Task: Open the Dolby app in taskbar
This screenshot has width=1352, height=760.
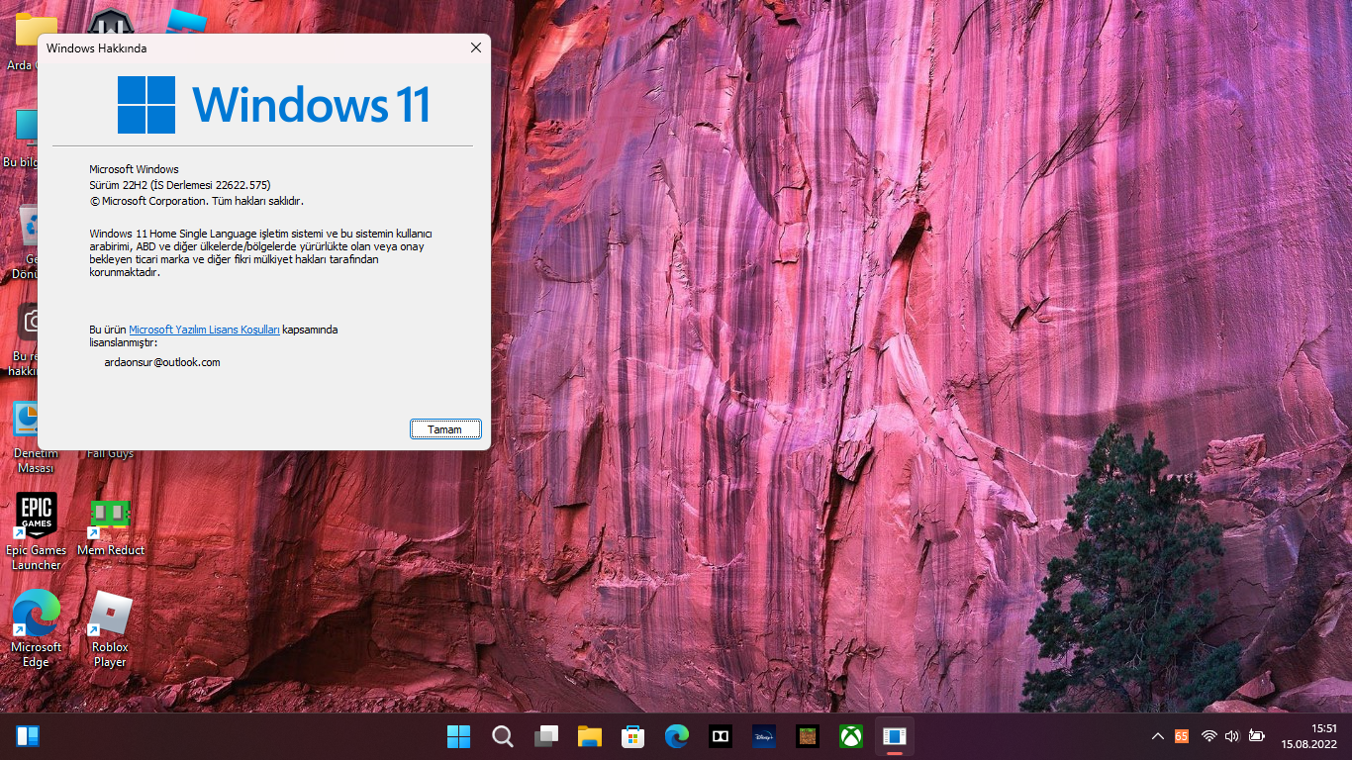Action: 721,736
